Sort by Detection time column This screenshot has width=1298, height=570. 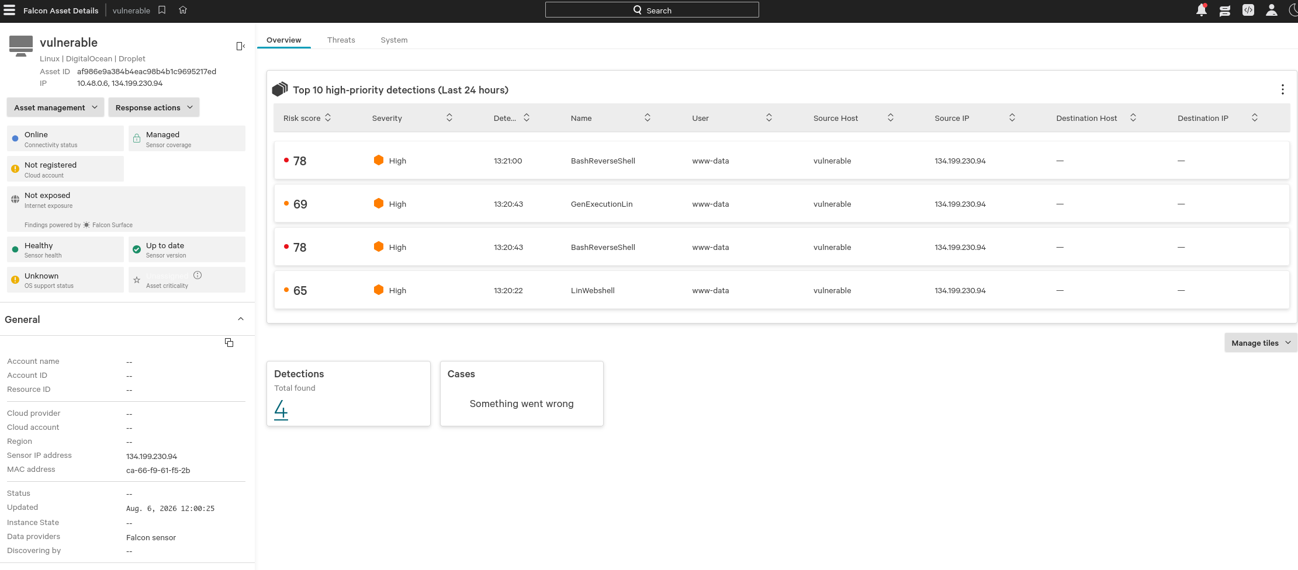coord(527,117)
